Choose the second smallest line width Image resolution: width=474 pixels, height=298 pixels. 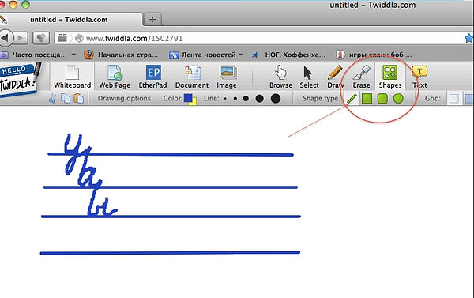235,99
